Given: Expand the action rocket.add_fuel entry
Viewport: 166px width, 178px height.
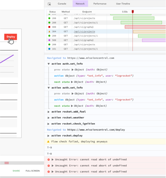Looking at the screenshot, I should 49,112.
